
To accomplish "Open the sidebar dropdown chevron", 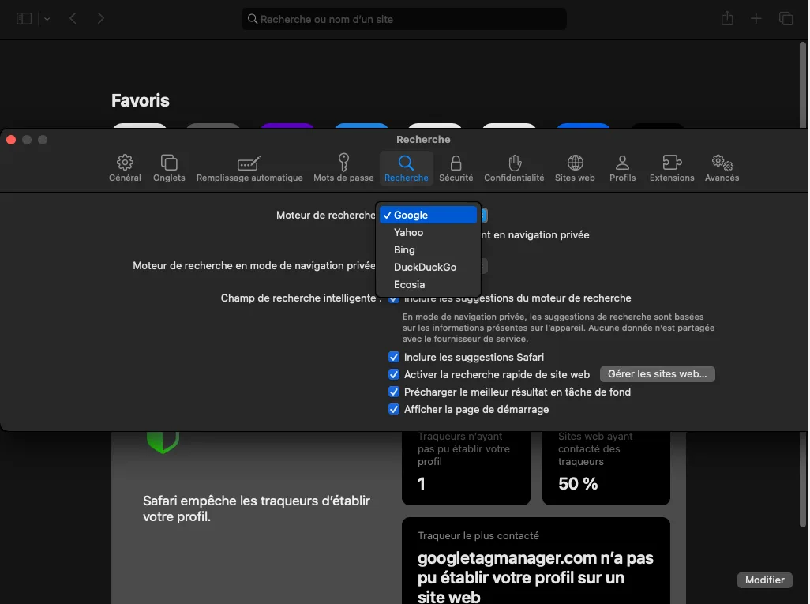I will (47, 19).
